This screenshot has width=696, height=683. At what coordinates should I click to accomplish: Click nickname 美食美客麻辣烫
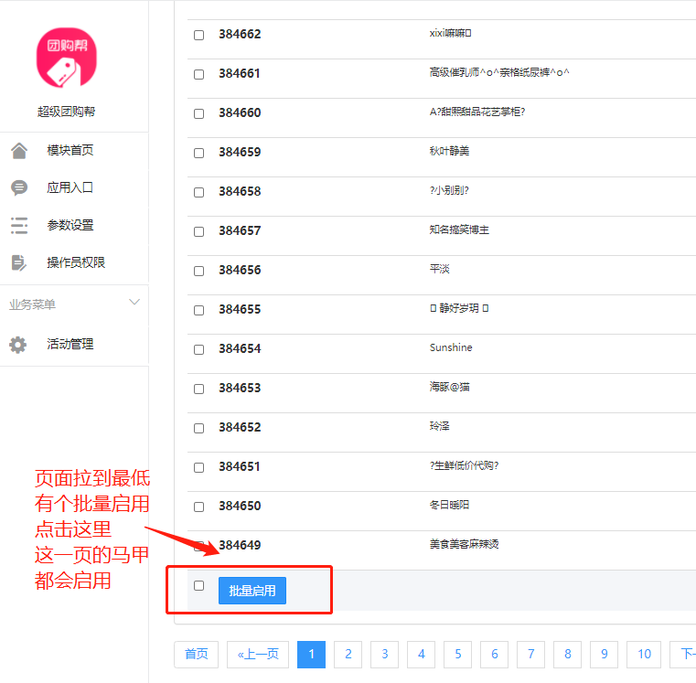465,544
